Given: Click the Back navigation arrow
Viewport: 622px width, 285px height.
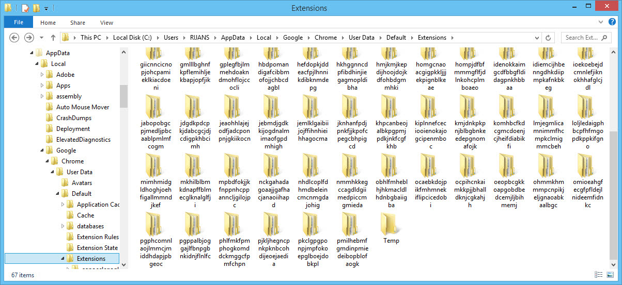Looking at the screenshot, I should (x=14, y=38).
